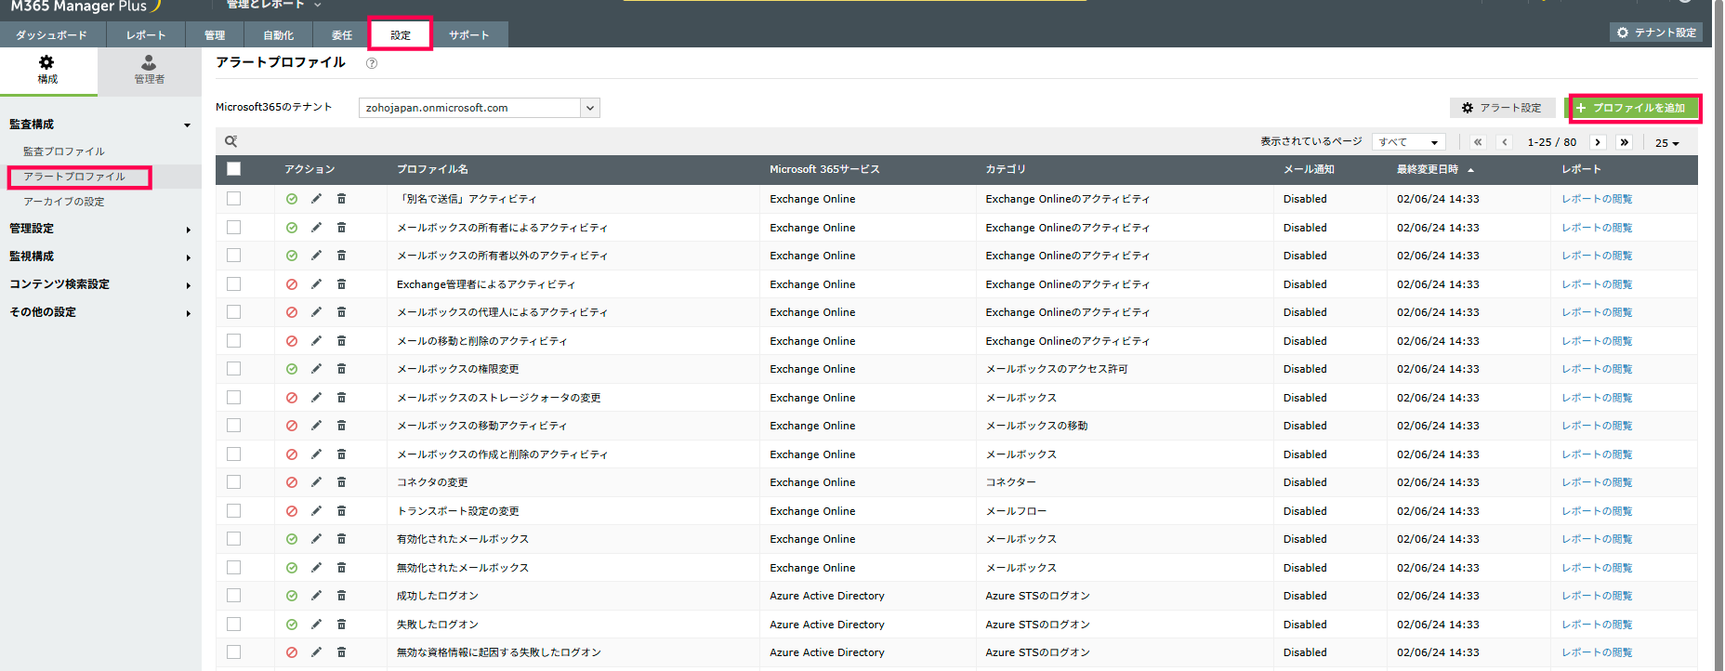
Task: Click the search icon above the table
Action: [x=230, y=141]
